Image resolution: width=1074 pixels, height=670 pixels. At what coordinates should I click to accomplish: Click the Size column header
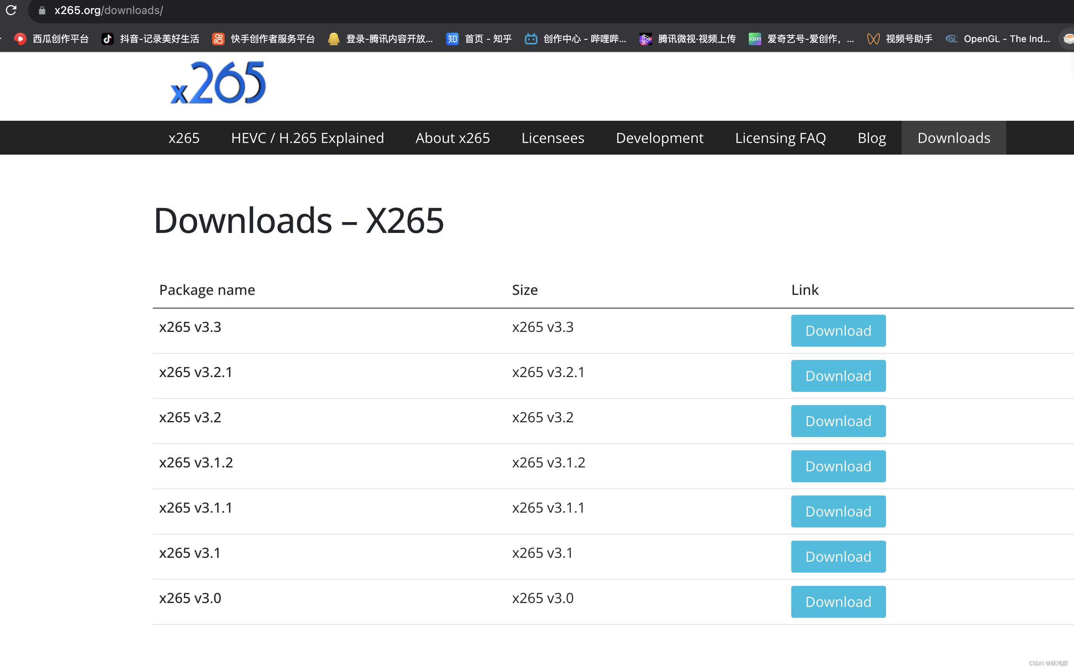click(x=525, y=290)
